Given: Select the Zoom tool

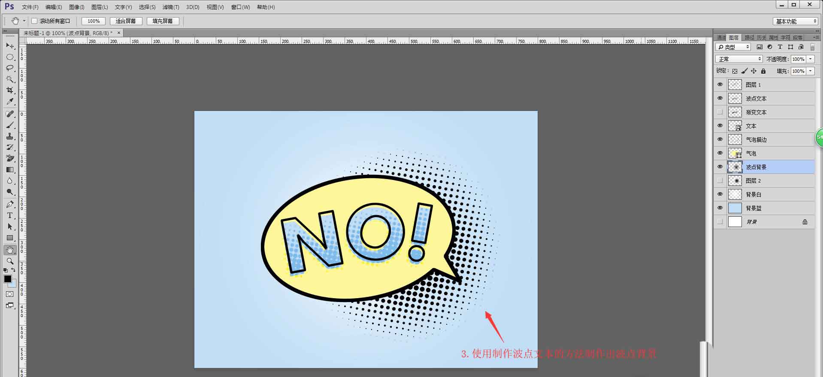Looking at the screenshot, I should [10, 261].
